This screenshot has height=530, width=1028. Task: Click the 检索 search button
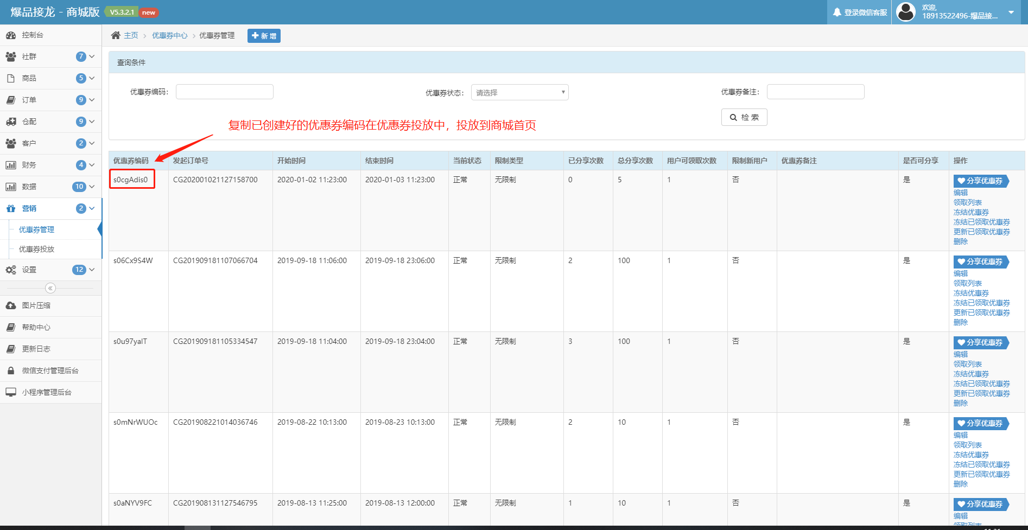[744, 117]
